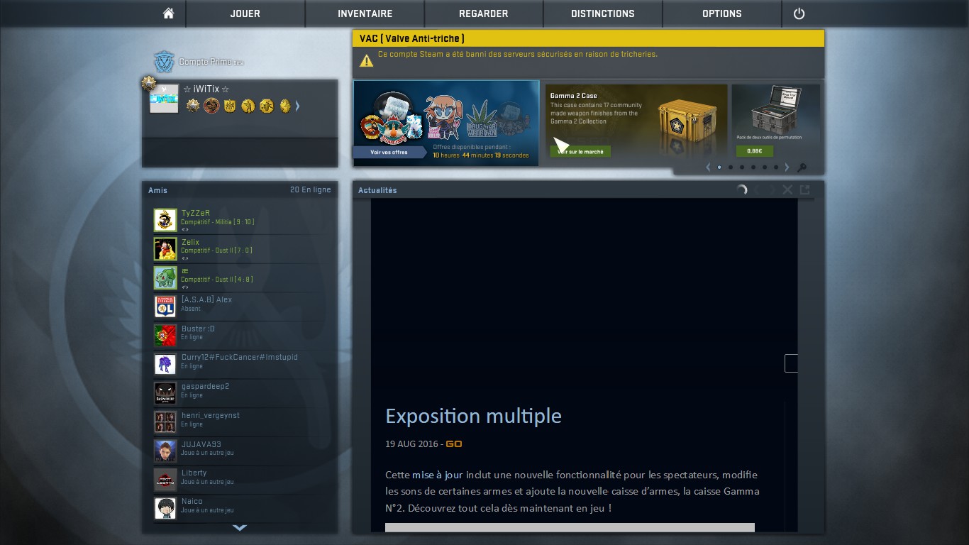969x545 pixels.
Task: Click Buster :D's Portugal flag avatar
Action: (x=165, y=336)
